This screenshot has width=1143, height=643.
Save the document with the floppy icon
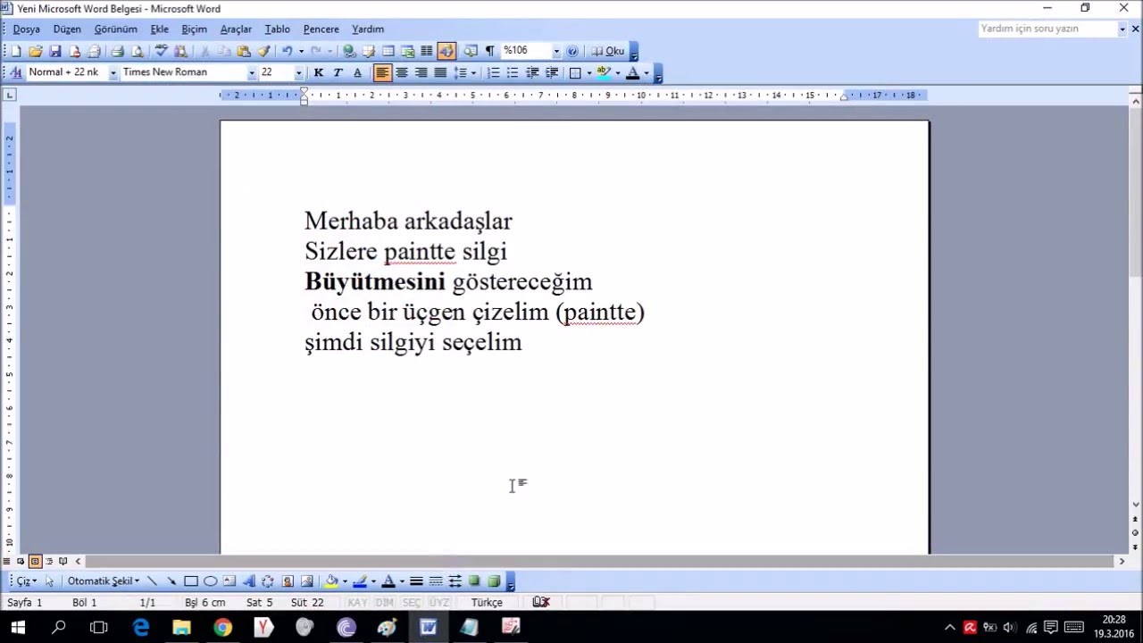pos(54,51)
